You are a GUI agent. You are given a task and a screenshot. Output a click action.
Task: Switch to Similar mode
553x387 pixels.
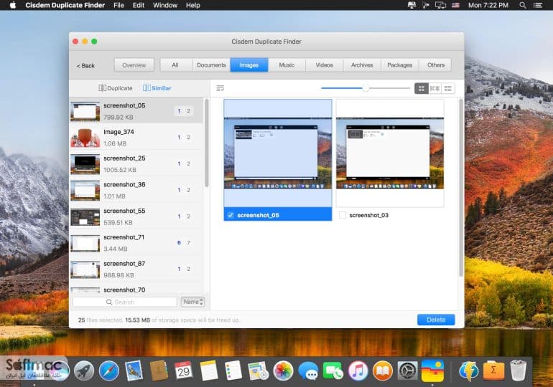pyautogui.click(x=157, y=88)
